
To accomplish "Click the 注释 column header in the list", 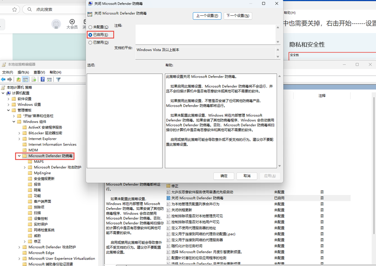I will (x=322, y=96).
